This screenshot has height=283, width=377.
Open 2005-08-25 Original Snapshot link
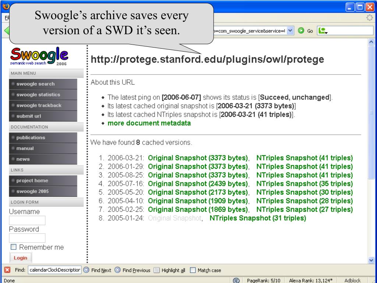click(x=198, y=175)
